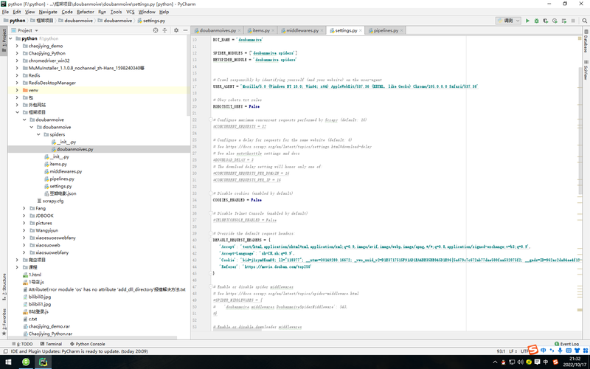Open the run configuration dropdown
The height and width of the screenshot is (369, 590).
click(x=508, y=21)
